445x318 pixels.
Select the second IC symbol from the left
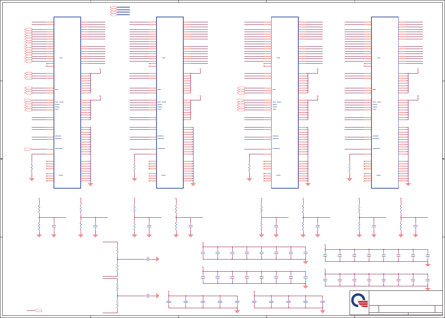pos(170,103)
